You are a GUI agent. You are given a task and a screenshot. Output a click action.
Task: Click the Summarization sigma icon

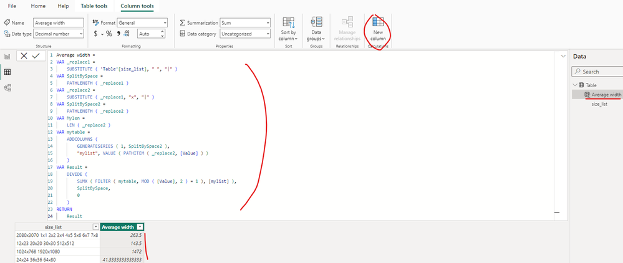tap(182, 23)
